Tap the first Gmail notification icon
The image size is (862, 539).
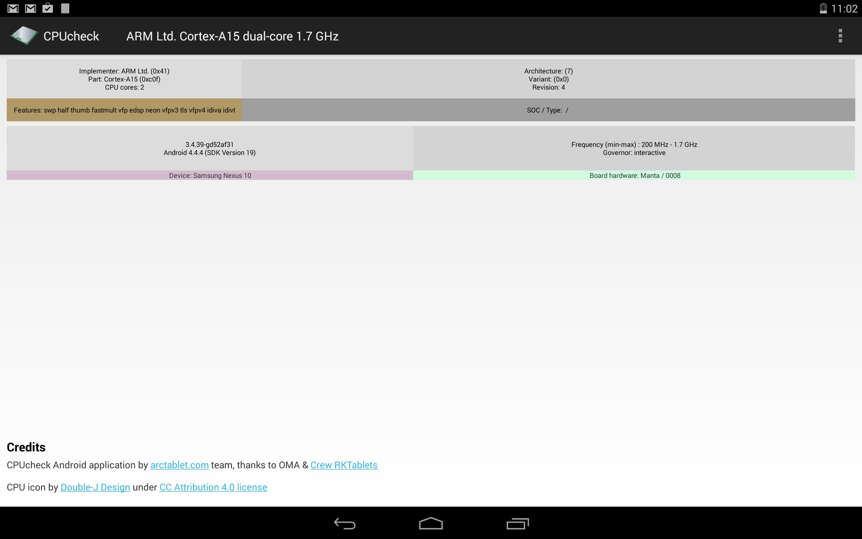(13, 8)
